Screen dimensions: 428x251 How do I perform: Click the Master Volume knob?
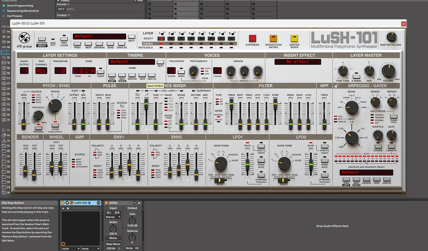[x=391, y=37]
